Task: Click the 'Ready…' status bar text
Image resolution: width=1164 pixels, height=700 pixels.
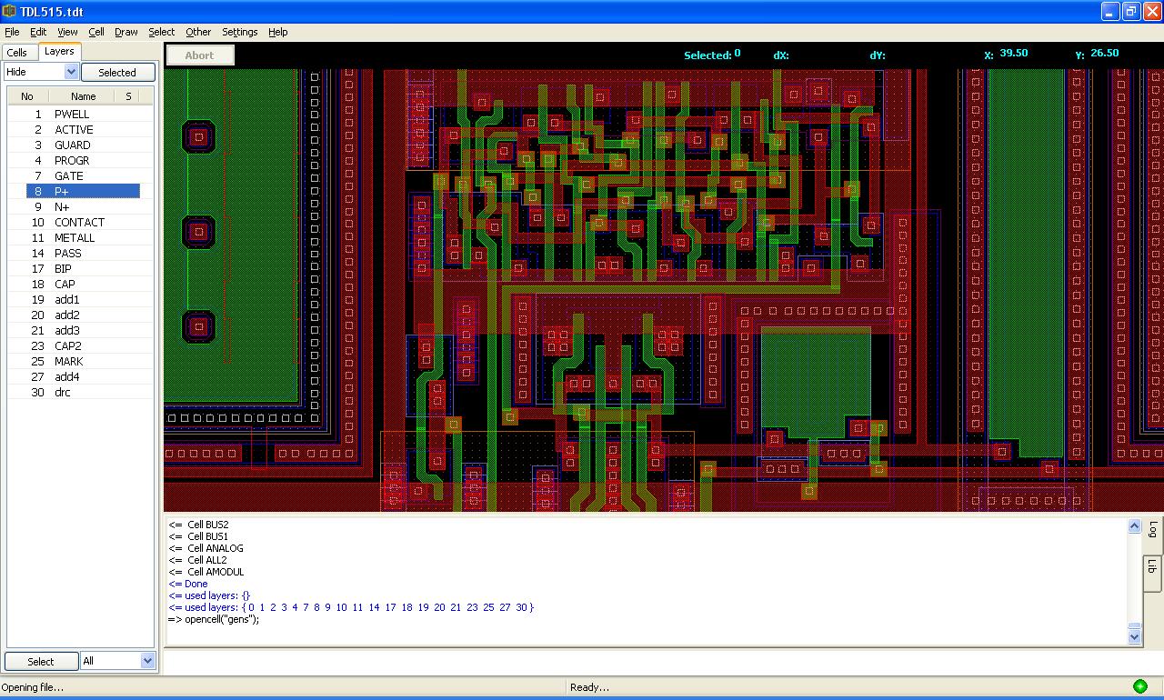Action: coord(589,687)
